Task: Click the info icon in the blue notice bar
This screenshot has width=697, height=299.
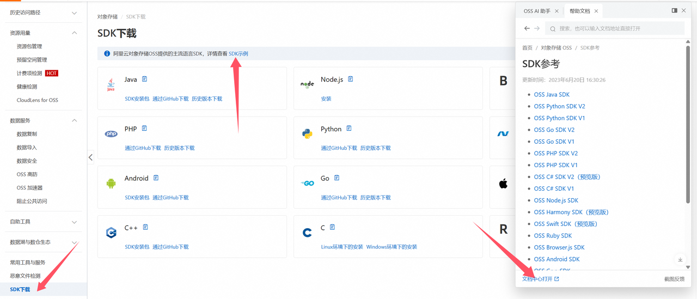Action: tap(107, 53)
